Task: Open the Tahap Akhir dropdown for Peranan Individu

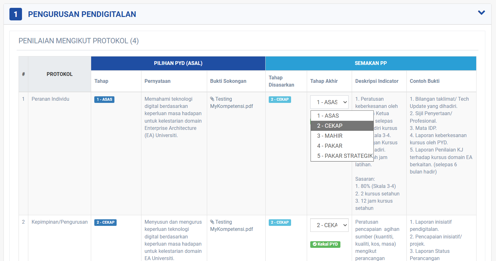Action: coord(329,102)
